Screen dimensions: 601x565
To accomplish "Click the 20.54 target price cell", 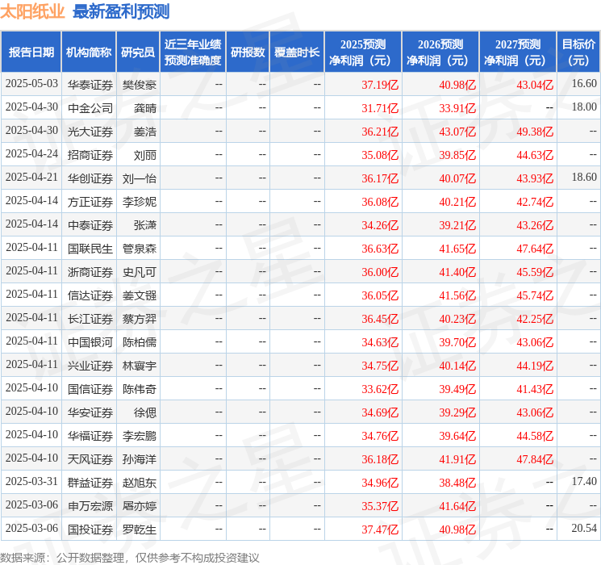I will (583, 529).
